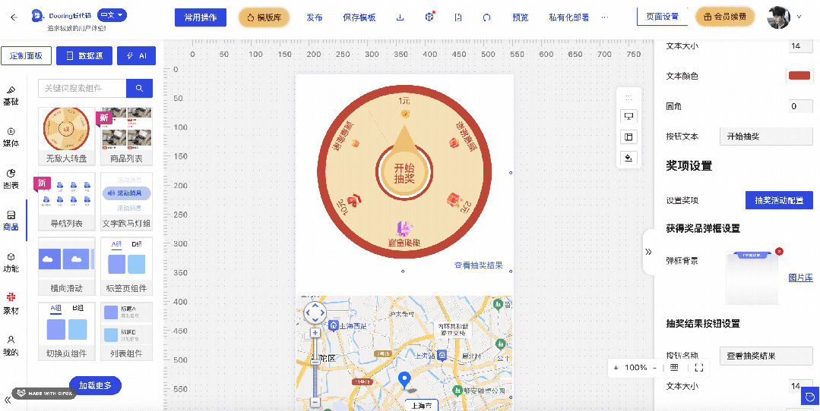Select the 横向滑动 component thumbnail
The height and width of the screenshot is (411, 820).
(66, 266)
